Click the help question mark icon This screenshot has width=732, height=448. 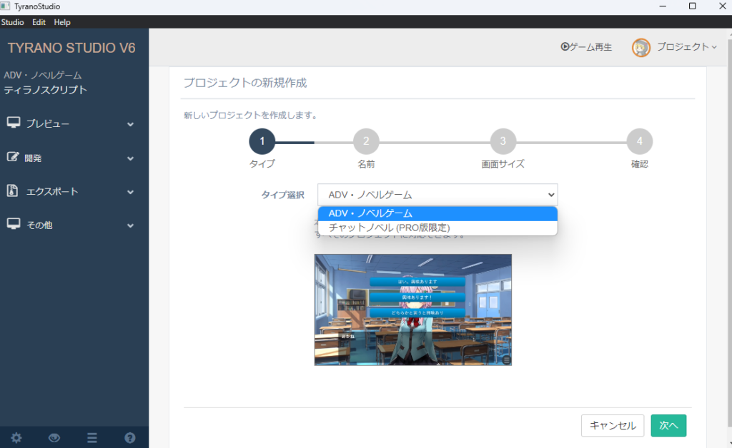coord(129,438)
